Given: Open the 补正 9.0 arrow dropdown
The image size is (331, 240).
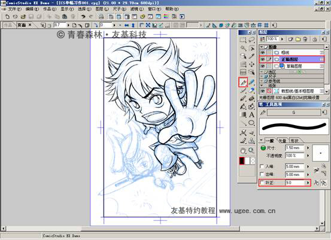Looking at the screenshot, I should [308, 183].
